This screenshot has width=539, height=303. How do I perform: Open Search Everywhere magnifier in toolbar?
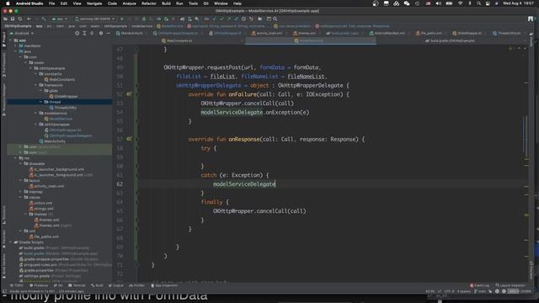tap(275, 19)
